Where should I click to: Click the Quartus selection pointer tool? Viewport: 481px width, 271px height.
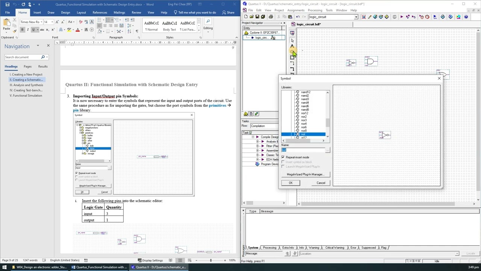(x=292, y=40)
